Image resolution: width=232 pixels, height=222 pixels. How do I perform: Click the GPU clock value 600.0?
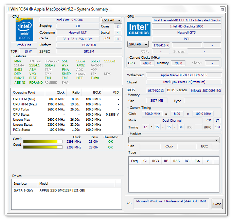[x=147, y=63]
